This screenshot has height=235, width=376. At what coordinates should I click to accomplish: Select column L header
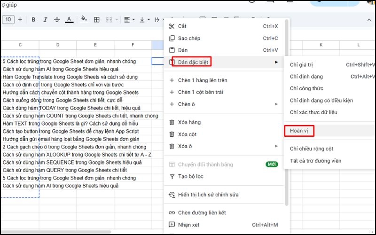pos(358,45)
